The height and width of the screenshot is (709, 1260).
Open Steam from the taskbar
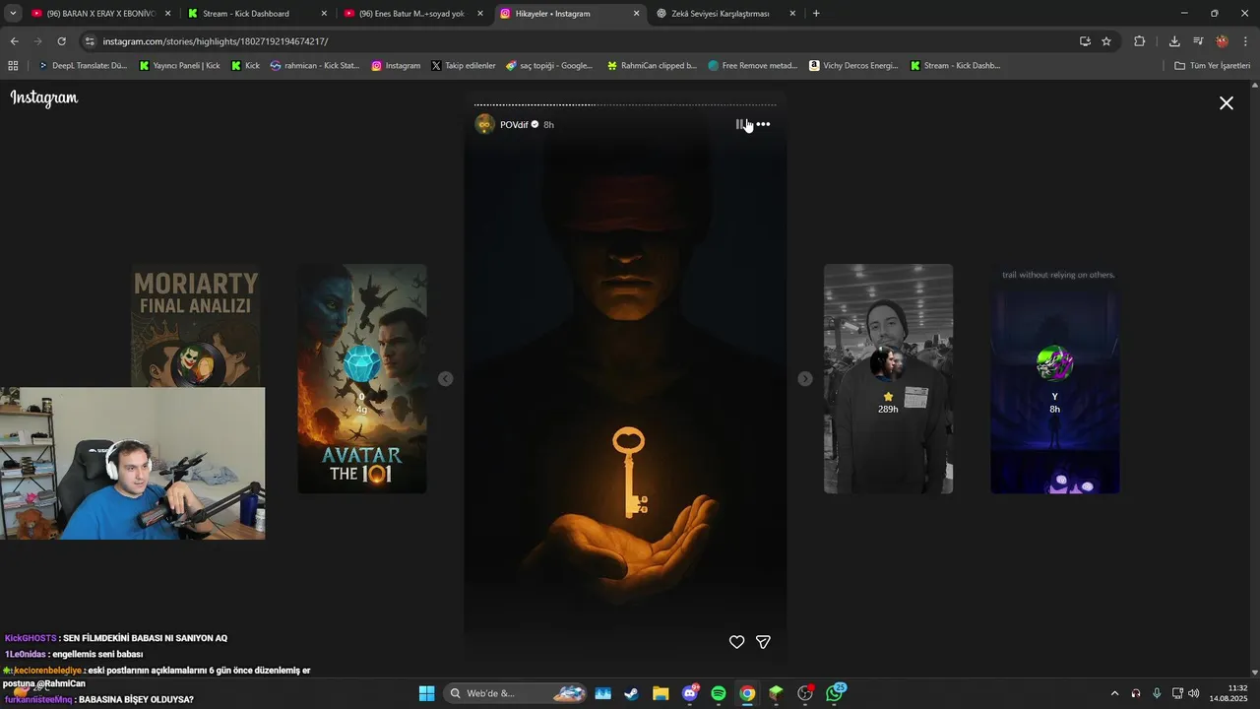pos(631,693)
